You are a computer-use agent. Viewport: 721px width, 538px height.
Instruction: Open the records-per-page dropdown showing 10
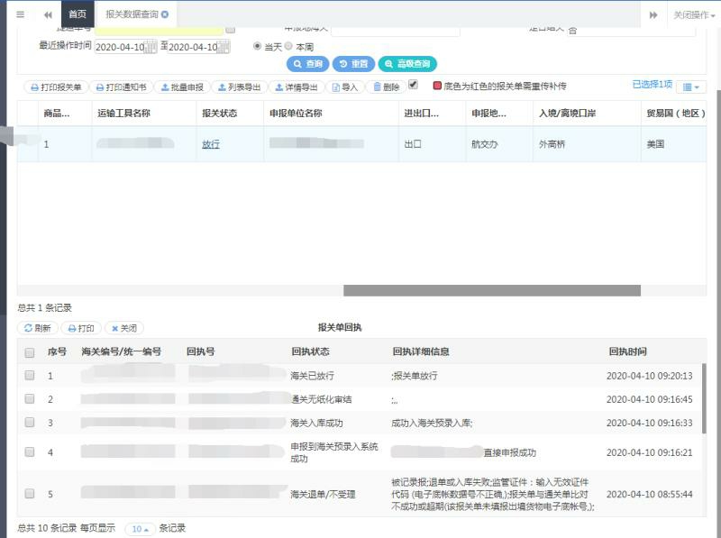[x=139, y=529]
